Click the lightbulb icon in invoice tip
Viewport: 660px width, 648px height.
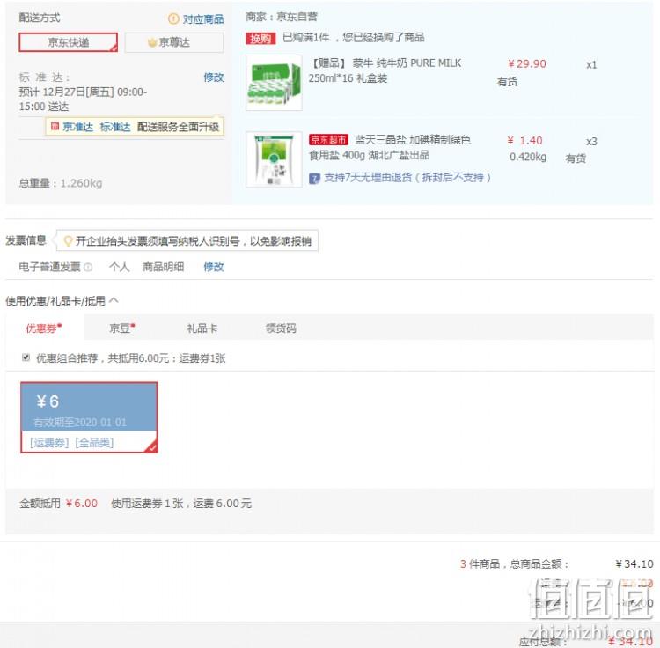[x=68, y=241]
